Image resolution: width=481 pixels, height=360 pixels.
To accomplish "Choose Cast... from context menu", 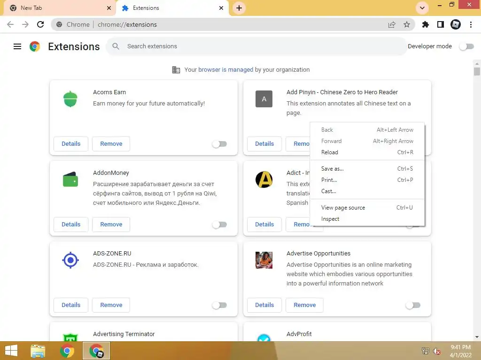I will [x=367, y=191].
